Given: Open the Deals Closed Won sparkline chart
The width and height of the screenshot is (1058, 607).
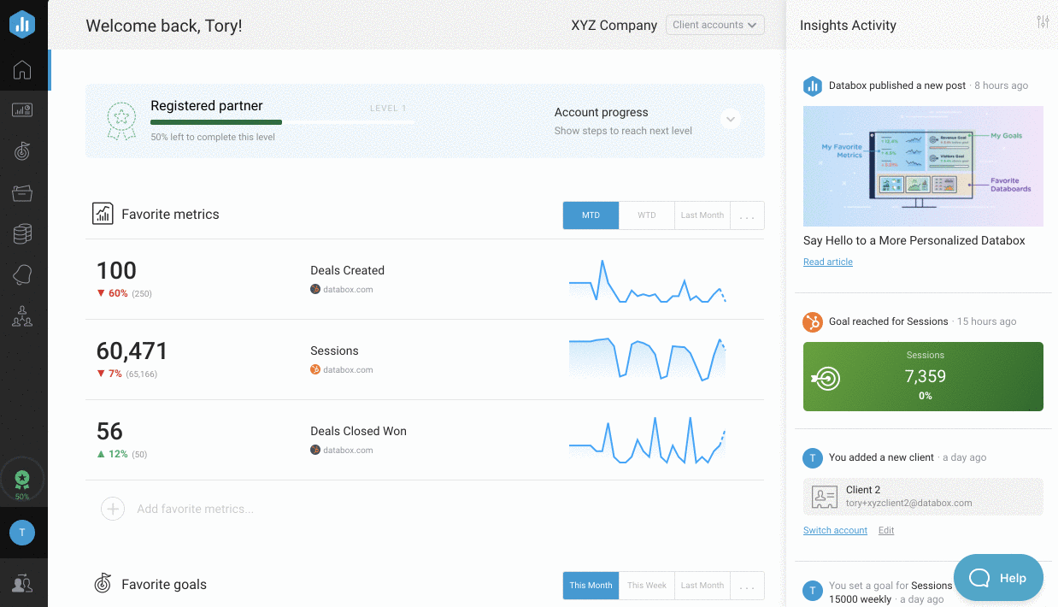Looking at the screenshot, I should (648, 440).
